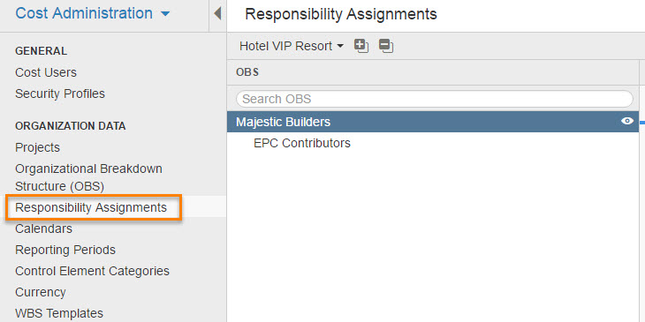The image size is (645, 322).
Task: Toggle the eye icon on Majestic Builders
Action: click(x=627, y=121)
